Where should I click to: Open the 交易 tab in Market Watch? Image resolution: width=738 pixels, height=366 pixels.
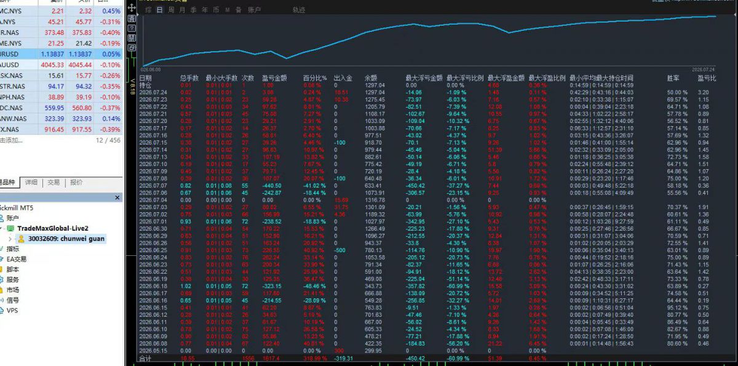[54, 183]
